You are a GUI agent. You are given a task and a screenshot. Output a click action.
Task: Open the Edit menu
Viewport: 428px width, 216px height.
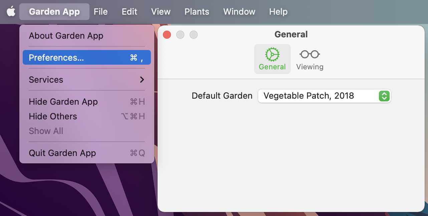(129, 12)
